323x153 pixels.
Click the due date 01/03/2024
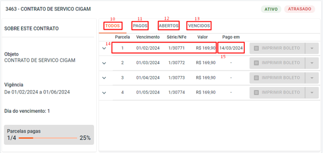coord(148,63)
